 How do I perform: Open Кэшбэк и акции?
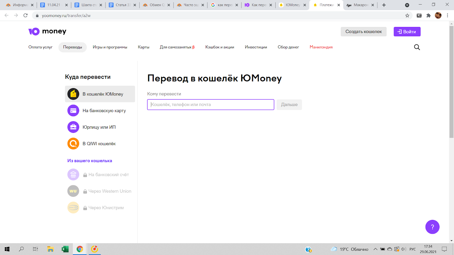point(220,47)
